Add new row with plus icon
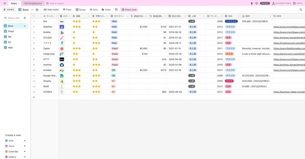Viewport: 305px width, 159px height. [x=34, y=97]
